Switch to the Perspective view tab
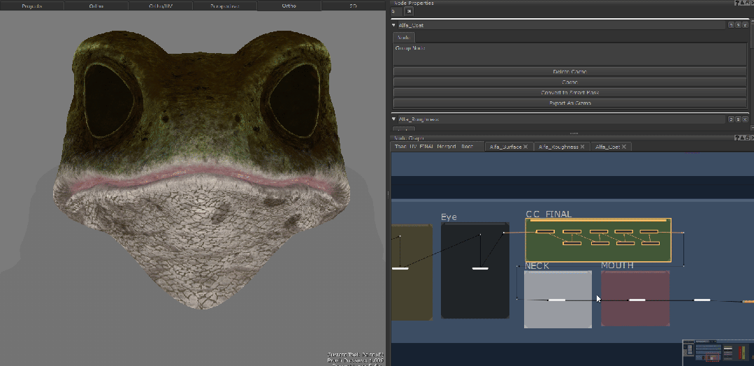This screenshot has width=754, height=366. coord(224,6)
